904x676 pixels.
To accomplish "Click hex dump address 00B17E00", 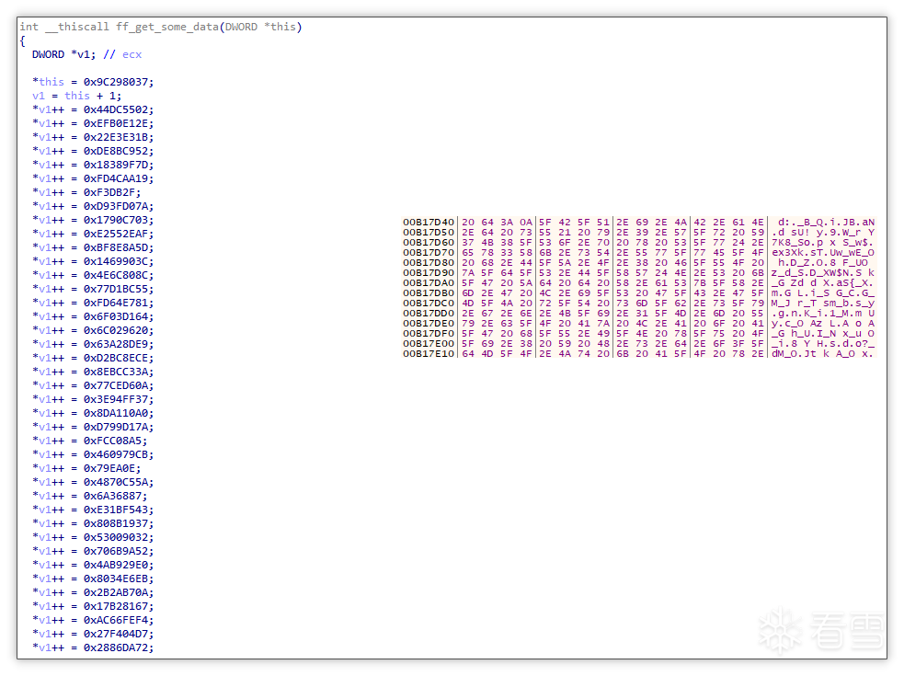I will (429, 344).
